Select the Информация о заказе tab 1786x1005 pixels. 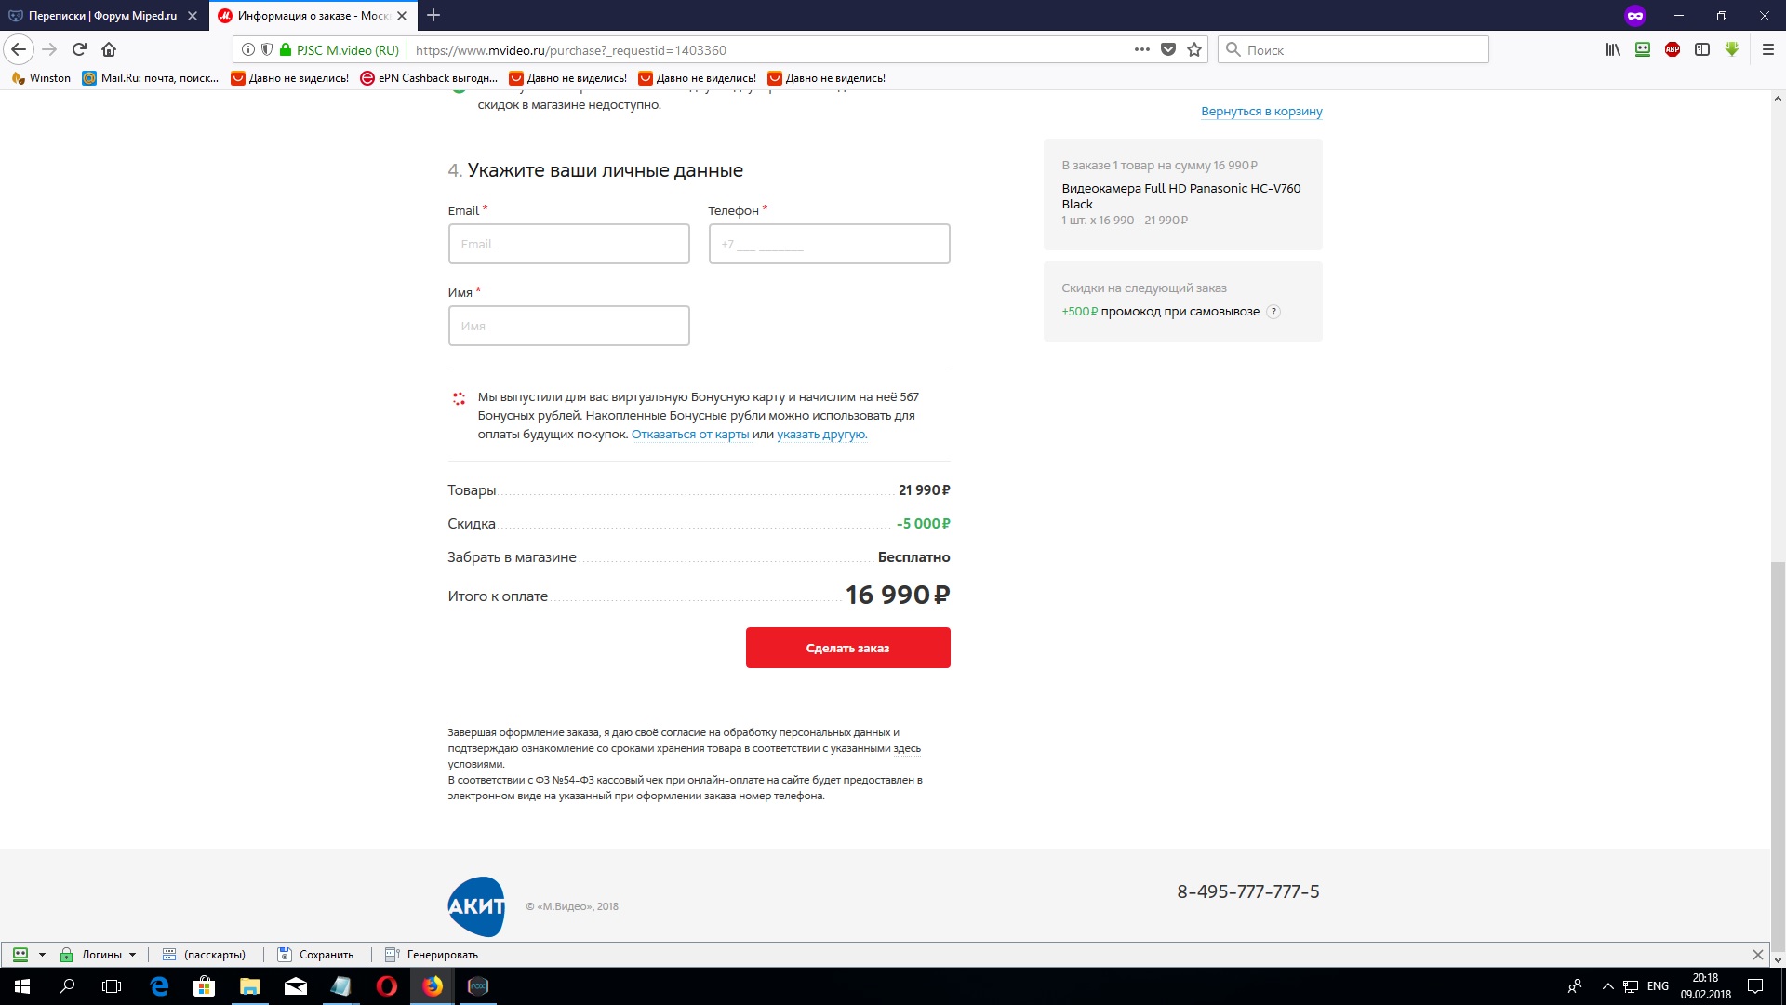click(x=313, y=16)
